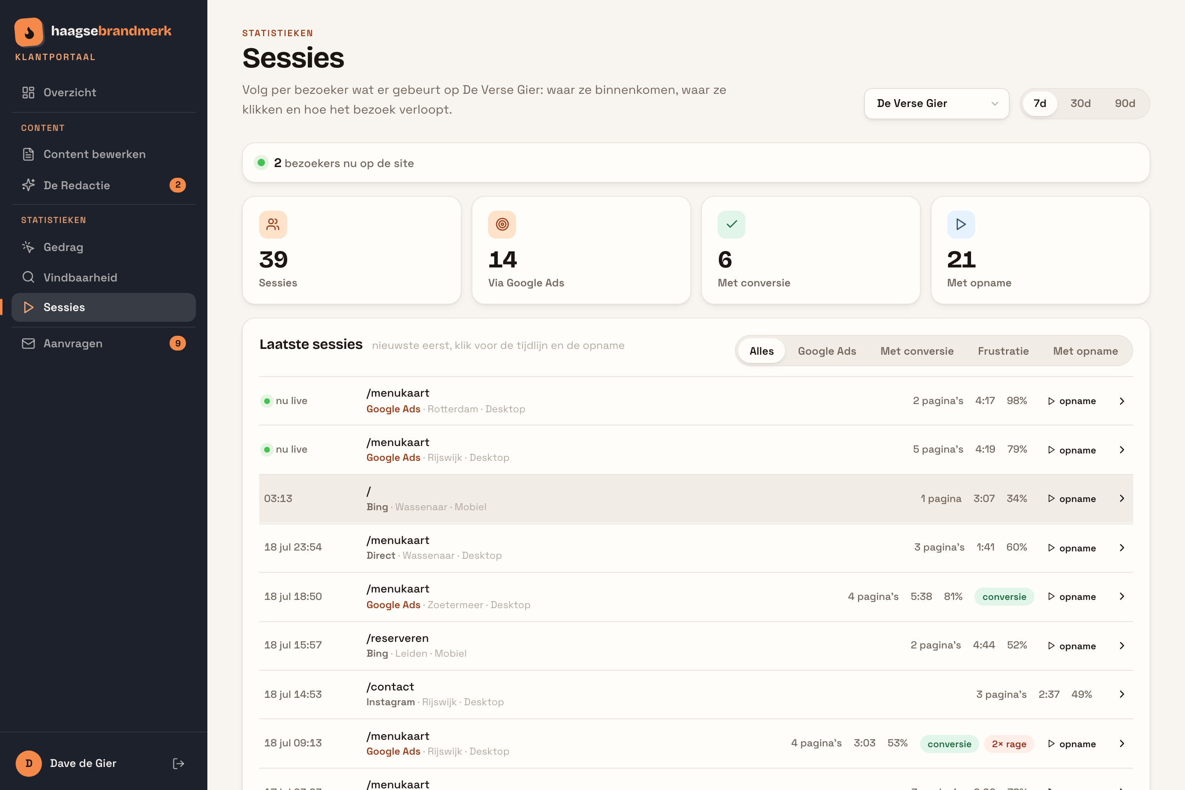Open the /contact Instagram session
This screenshot has height=790, width=1185.
696,694
